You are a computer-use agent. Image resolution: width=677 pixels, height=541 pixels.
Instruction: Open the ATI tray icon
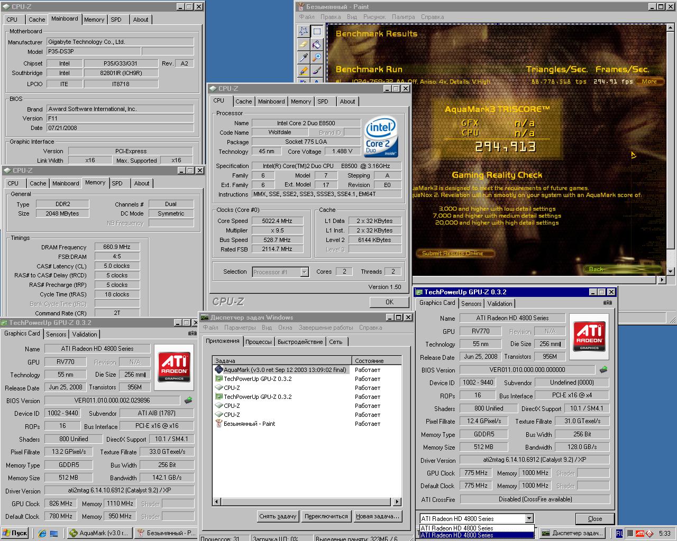(640, 534)
